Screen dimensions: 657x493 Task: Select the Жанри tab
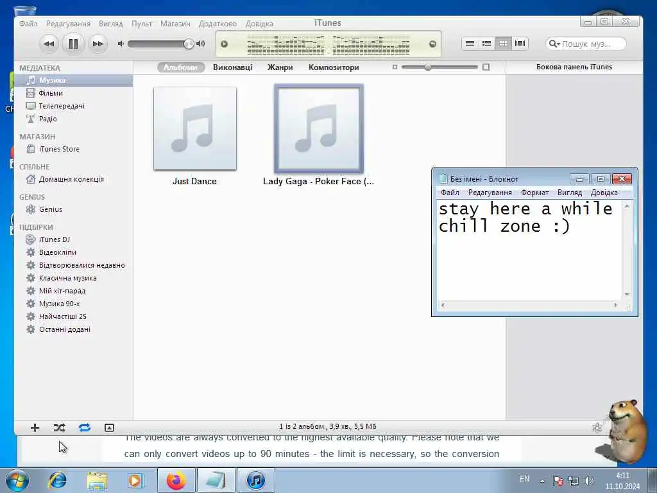[x=280, y=67]
